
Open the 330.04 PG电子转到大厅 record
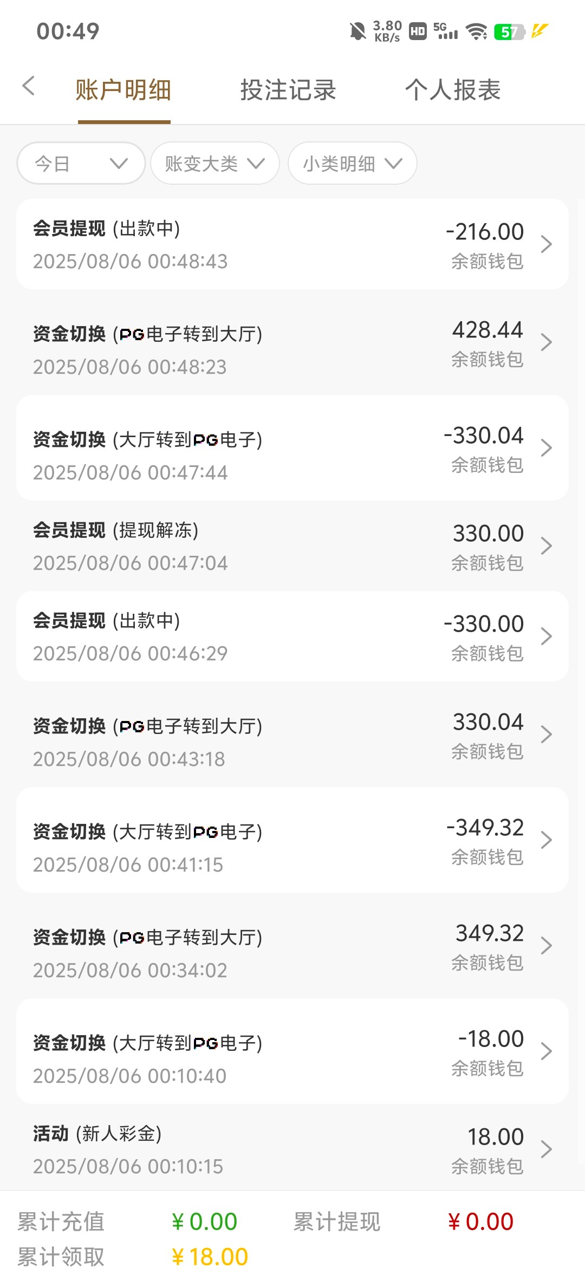point(292,734)
